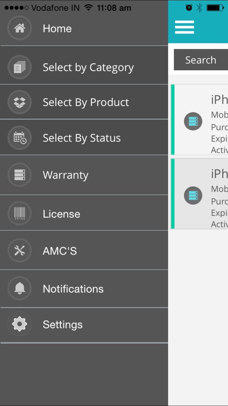Image resolution: width=228 pixels, height=406 pixels.
Task: Open the first iPhone warranty card icon
Action: [x=193, y=121]
